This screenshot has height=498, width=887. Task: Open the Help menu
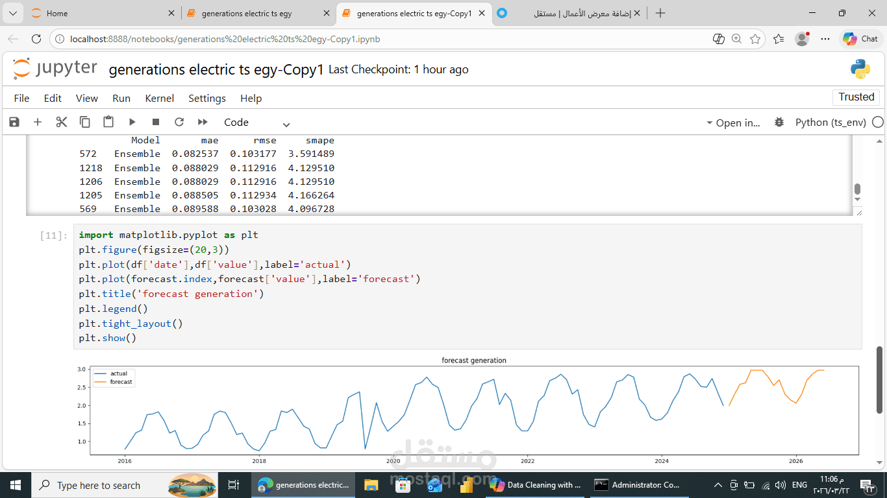(x=251, y=98)
